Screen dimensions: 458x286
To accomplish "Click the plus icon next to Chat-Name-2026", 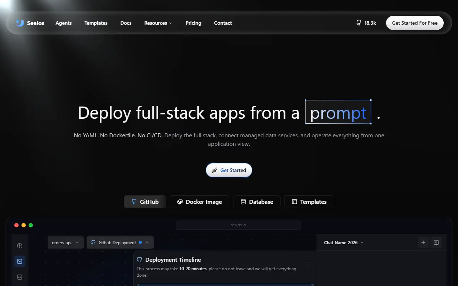I will (423, 242).
